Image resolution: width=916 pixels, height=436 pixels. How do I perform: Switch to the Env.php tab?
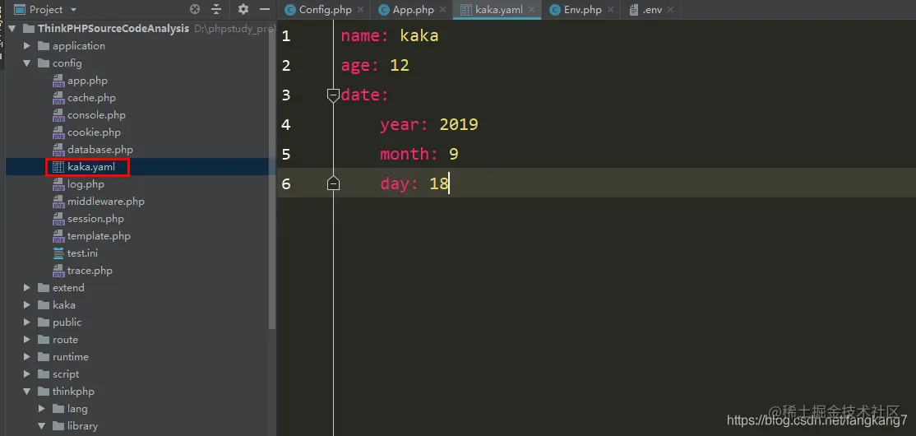582,10
